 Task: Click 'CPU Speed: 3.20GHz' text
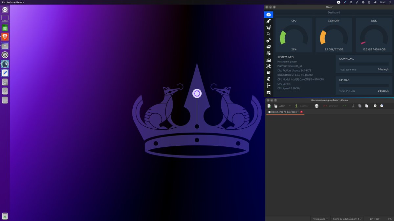289,88
